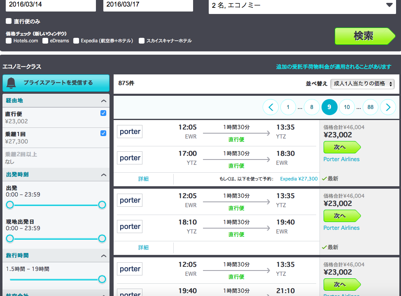Open Porter Airlines link in second result

341,228
